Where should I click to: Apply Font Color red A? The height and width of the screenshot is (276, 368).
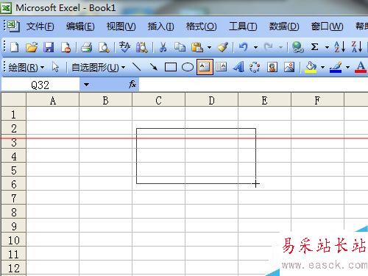(x=361, y=67)
